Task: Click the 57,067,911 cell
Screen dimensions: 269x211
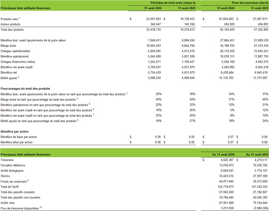Action: point(260,19)
